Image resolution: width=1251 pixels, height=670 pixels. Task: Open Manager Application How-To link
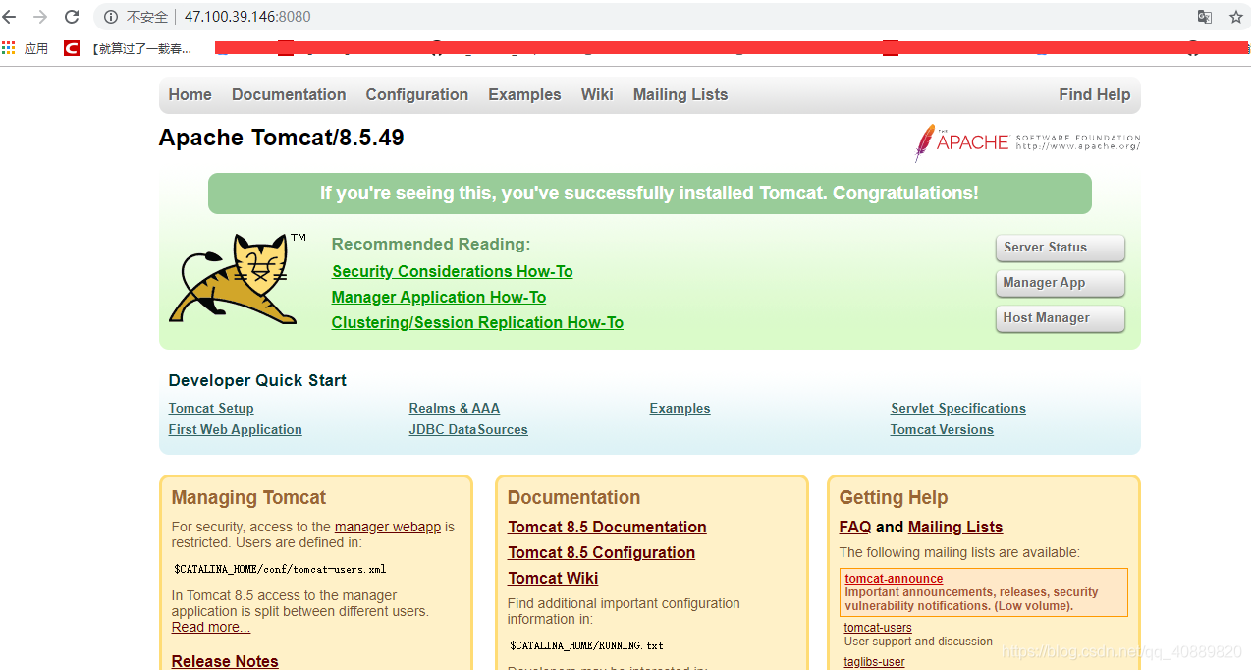click(438, 297)
